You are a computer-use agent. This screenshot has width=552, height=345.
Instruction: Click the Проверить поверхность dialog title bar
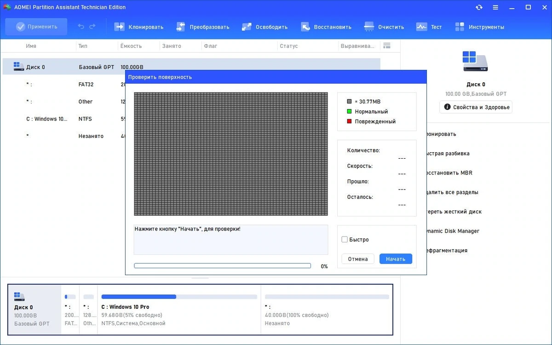coord(276,77)
